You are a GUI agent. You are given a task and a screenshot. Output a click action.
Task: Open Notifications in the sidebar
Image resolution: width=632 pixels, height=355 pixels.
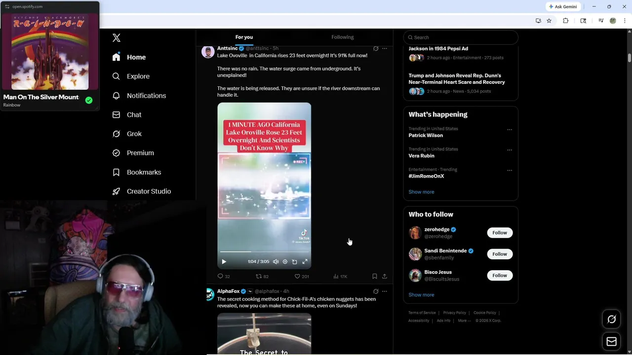click(x=139, y=96)
